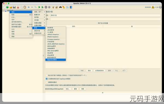This screenshot has width=164, height=104.
Task: Open the Function Helper dialog icon
Action: pyautogui.click(x=67, y=7)
